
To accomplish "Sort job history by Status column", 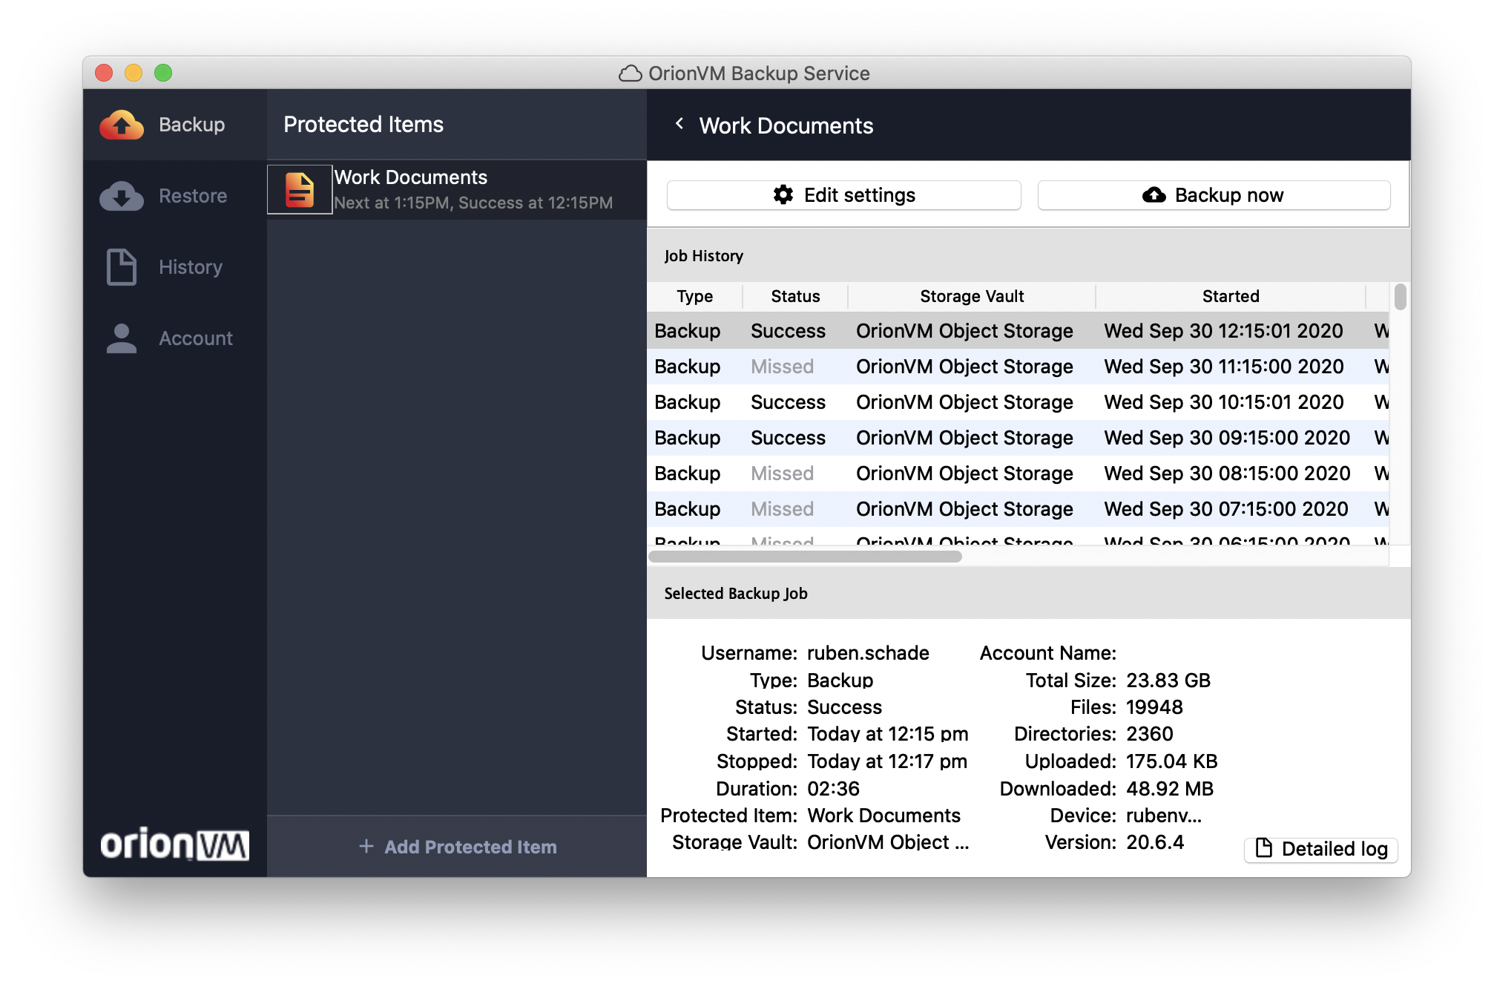I will click(795, 296).
